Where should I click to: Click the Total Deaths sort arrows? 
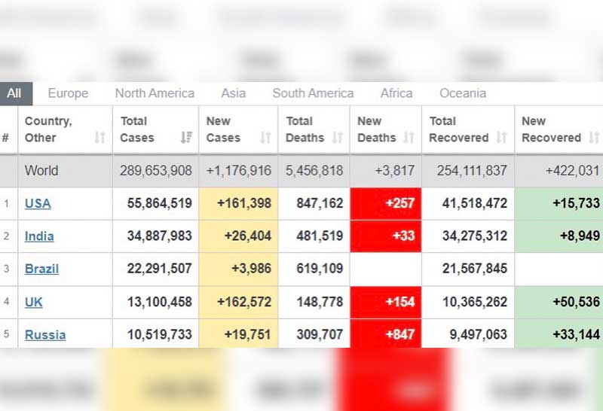point(337,138)
